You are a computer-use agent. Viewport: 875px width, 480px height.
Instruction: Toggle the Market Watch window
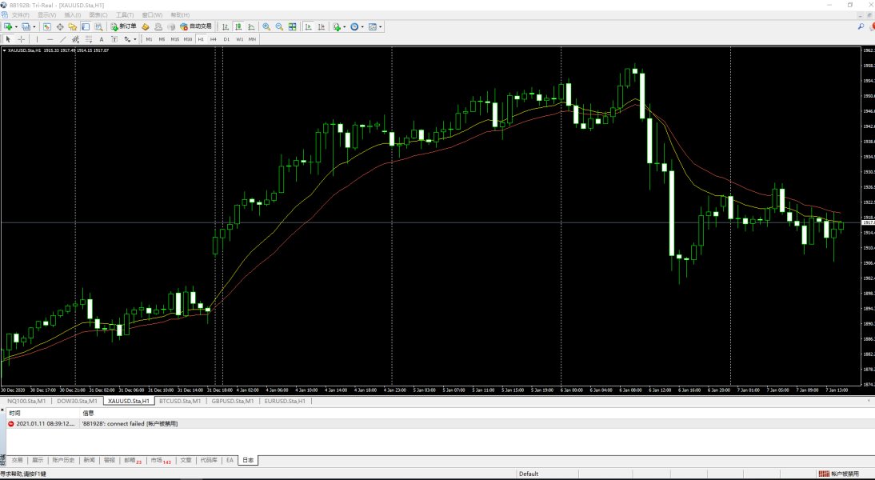click(47, 26)
